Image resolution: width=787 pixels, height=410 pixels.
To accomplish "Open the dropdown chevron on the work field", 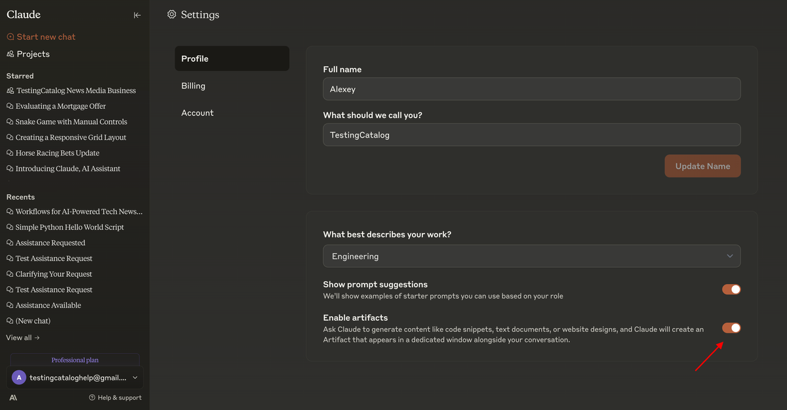I will pos(729,256).
